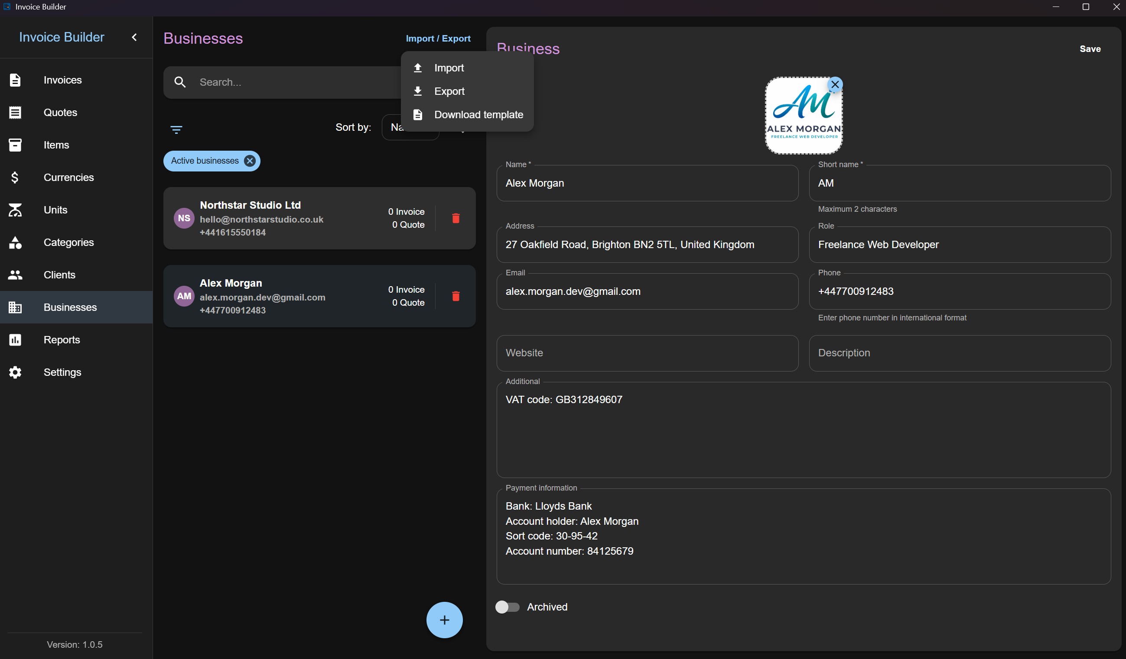Toggle the Archived switch

coord(507,607)
